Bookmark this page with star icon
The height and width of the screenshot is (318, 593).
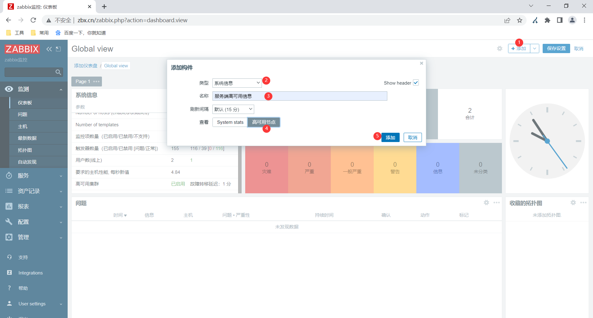click(x=520, y=20)
